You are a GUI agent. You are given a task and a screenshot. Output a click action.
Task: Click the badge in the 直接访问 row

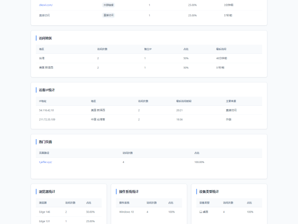point(109,15)
